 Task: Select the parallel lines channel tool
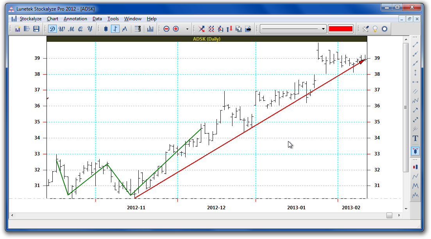(415, 91)
